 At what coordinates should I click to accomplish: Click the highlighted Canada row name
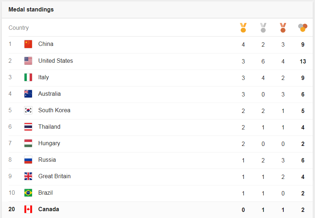pyautogui.click(x=49, y=209)
